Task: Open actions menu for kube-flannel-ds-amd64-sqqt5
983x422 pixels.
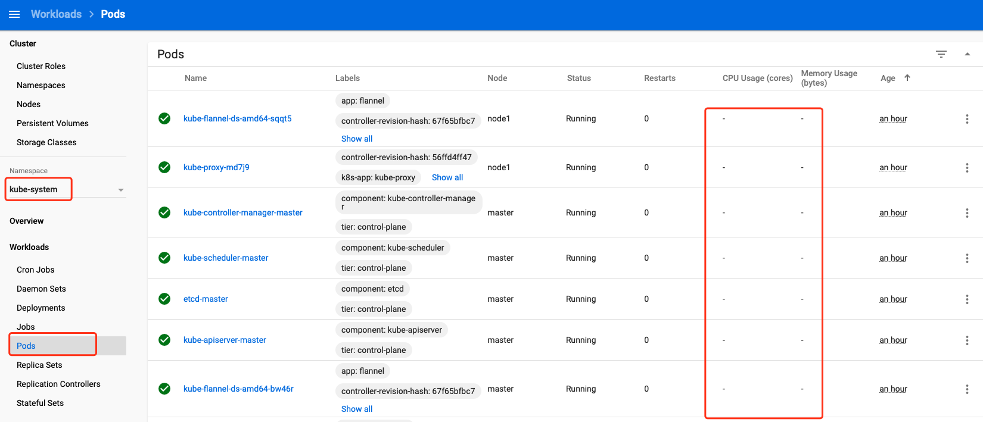Action: coord(967,119)
